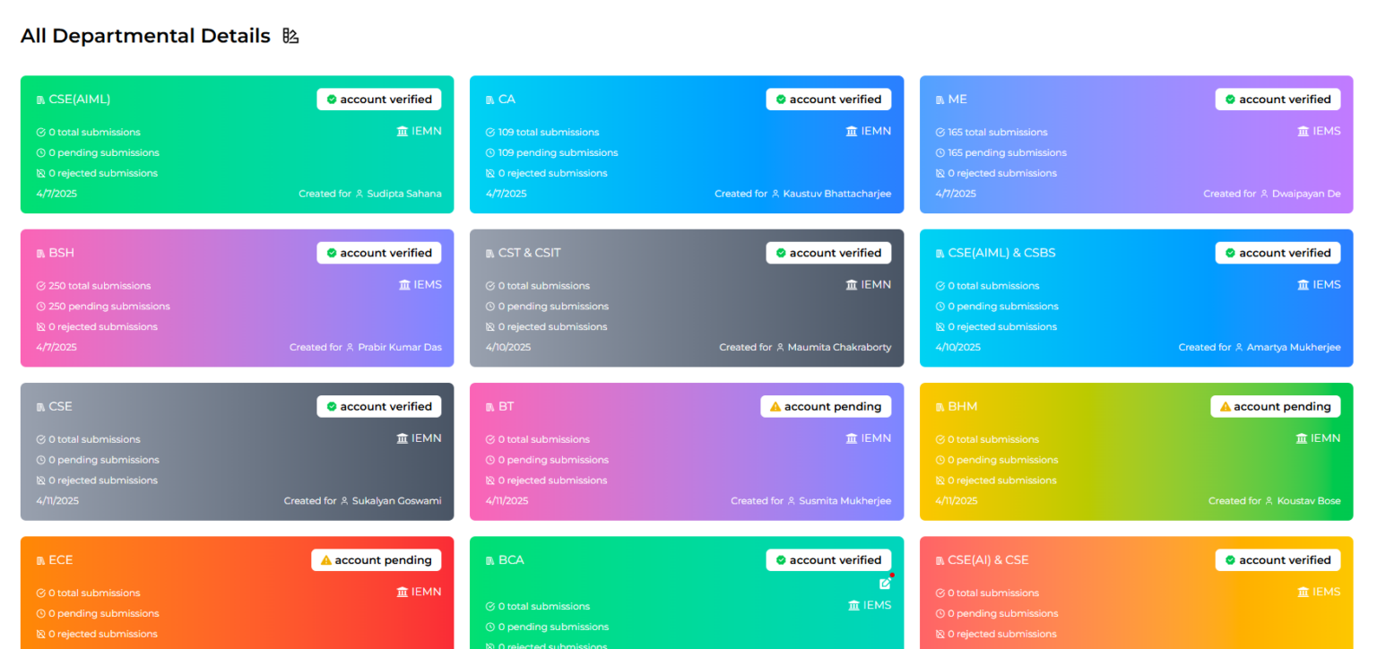1377x649 pixels.
Task: Click the CST & CSIT department title
Action: pyautogui.click(x=530, y=253)
